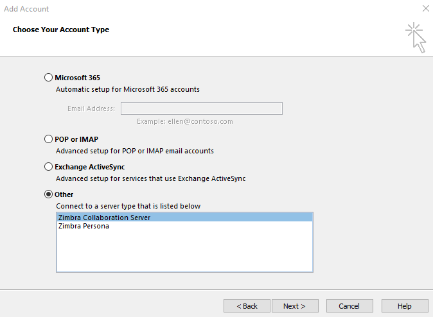Click the Add Account title text
Screen dimensions: 433x317
click(26, 9)
